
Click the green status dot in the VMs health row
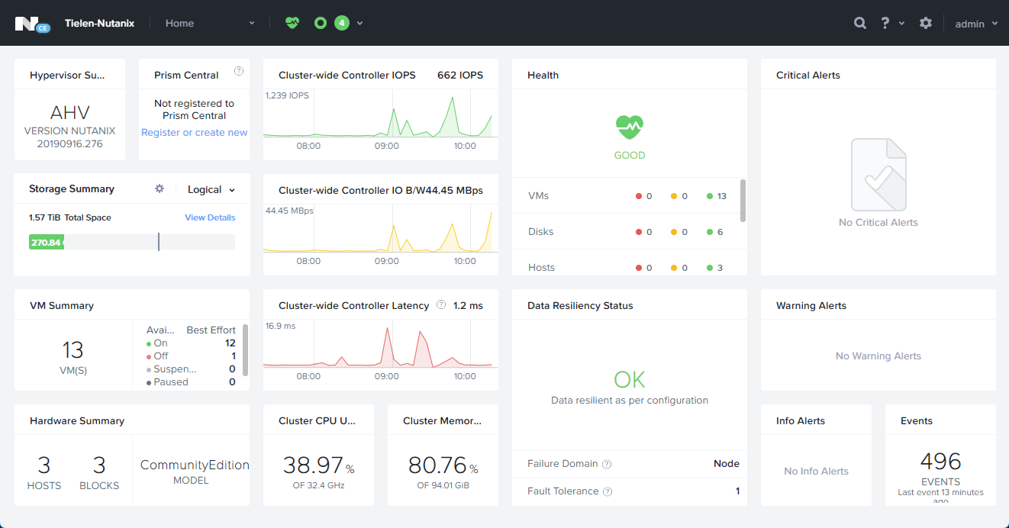(710, 196)
